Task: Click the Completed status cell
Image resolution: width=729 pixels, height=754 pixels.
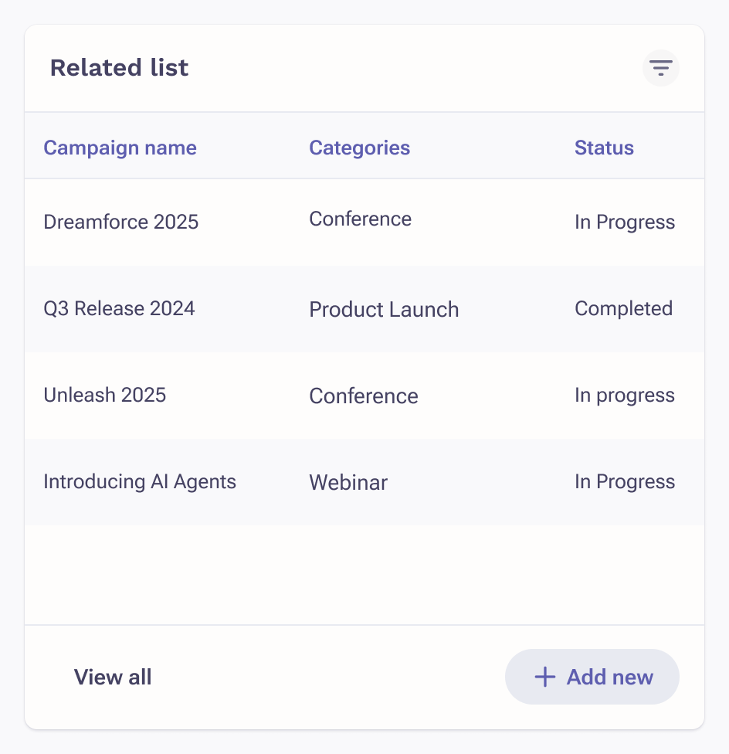Action: click(624, 309)
